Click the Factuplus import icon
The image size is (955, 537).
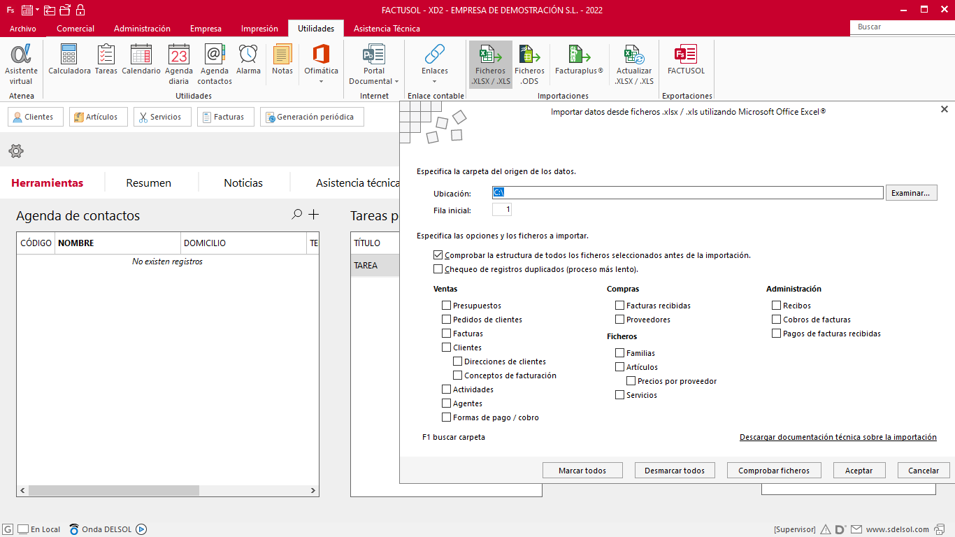[579, 59]
